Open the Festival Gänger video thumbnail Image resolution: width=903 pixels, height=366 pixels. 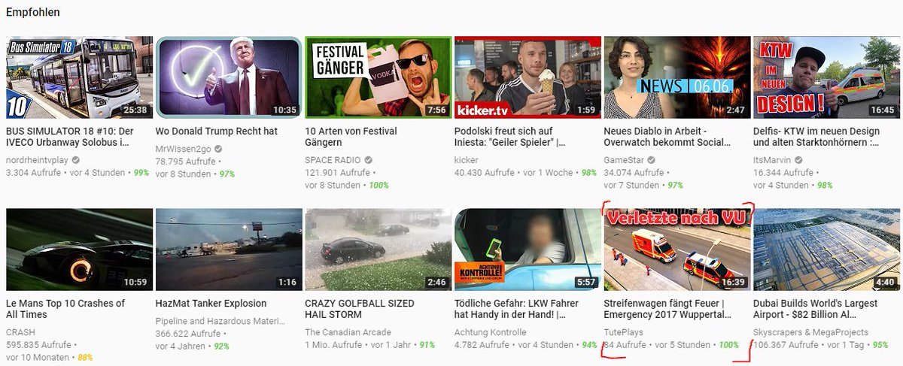[x=378, y=77]
